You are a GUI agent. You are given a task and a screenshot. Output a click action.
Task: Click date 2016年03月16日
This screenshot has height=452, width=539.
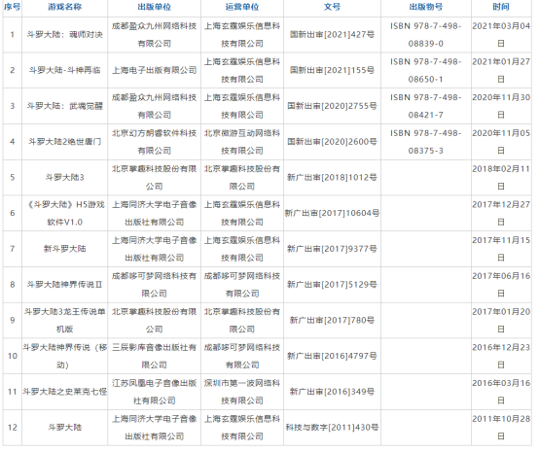501,392
